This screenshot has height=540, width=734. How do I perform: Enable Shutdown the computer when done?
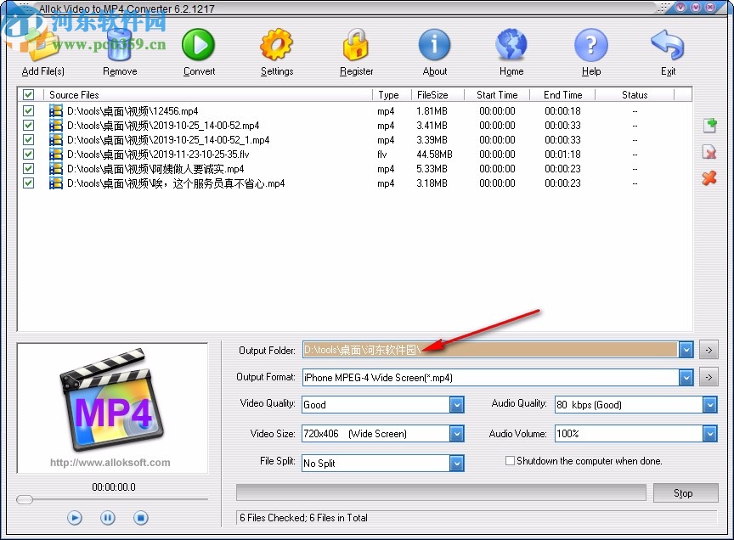(510, 460)
